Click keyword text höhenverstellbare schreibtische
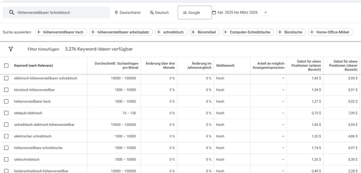The width and height of the screenshot is (361, 173). 38,148
